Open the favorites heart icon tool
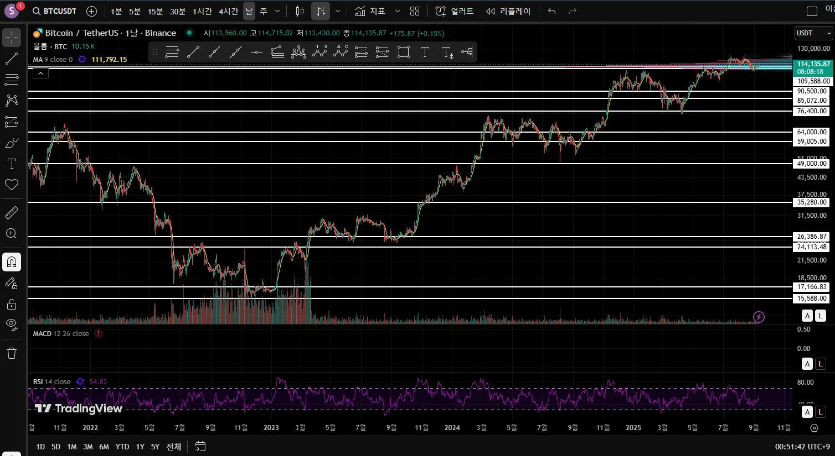This screenshot has width=835, height=456. coord(12,185)
